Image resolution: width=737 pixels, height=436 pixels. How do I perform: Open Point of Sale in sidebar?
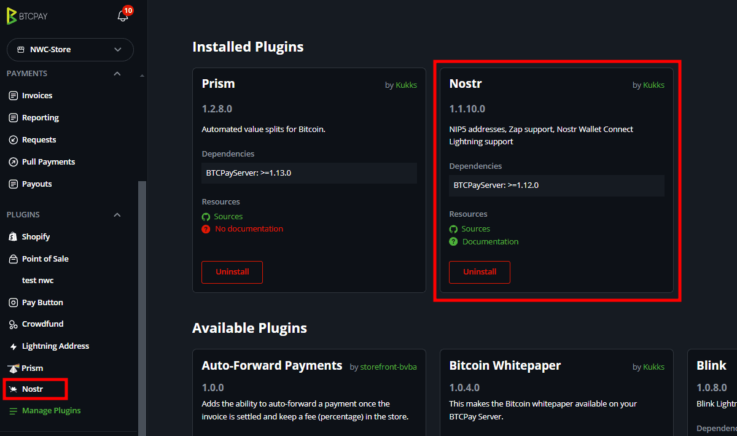[x=45, y=259]
